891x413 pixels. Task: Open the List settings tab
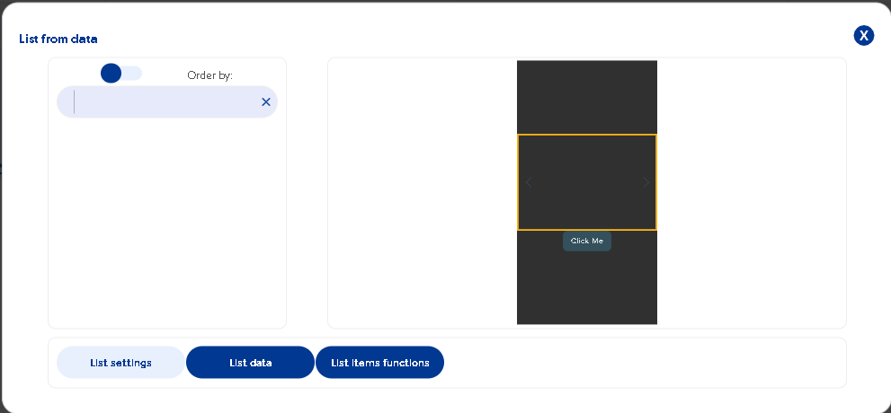tap(121, 363)
